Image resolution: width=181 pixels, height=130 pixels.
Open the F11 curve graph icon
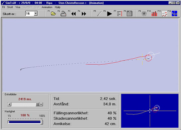pyautogui.click(x=164, y=14)
